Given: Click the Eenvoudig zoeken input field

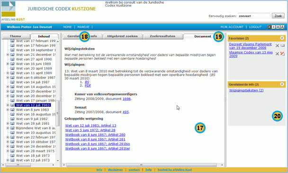Looking at the screenshot, I should 254,16.
